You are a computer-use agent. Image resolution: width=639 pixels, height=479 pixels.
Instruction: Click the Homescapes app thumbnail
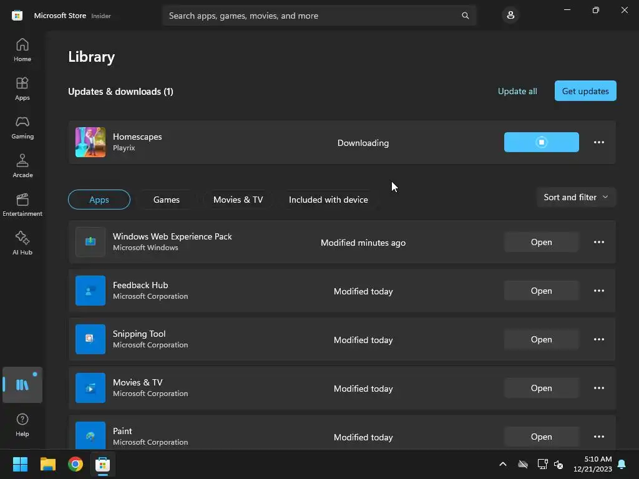point(90,142)
